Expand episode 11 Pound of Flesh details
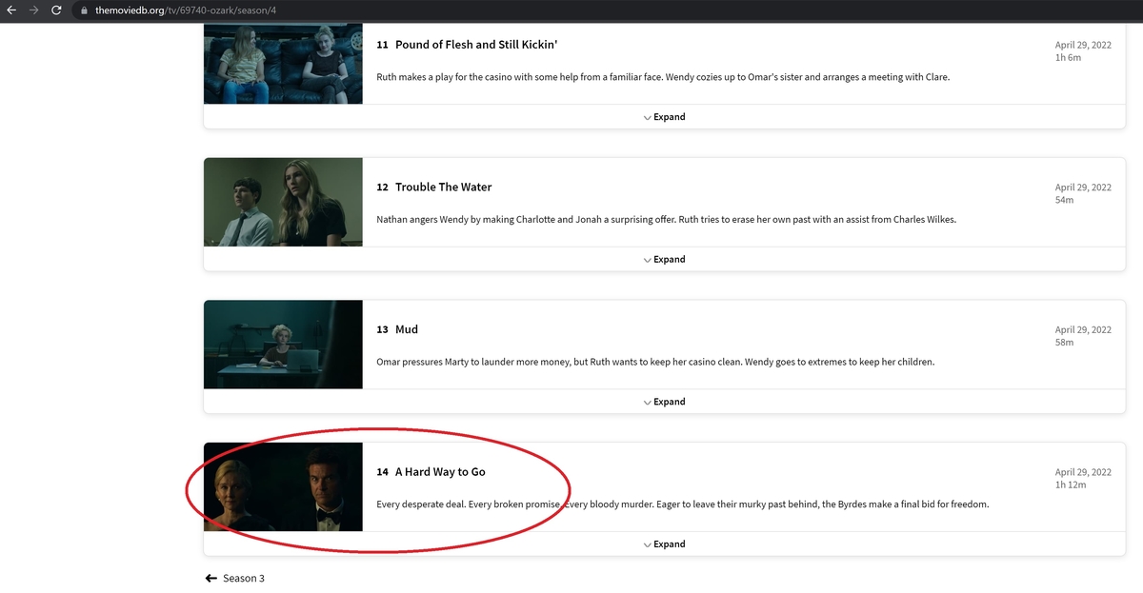Viewport: 1143px width, 593px height. (x=664, y=117)
